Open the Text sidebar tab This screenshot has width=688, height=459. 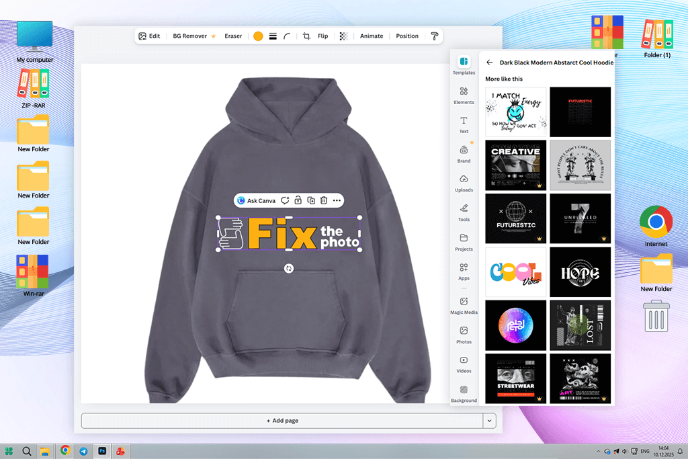(x=464, y=124)
